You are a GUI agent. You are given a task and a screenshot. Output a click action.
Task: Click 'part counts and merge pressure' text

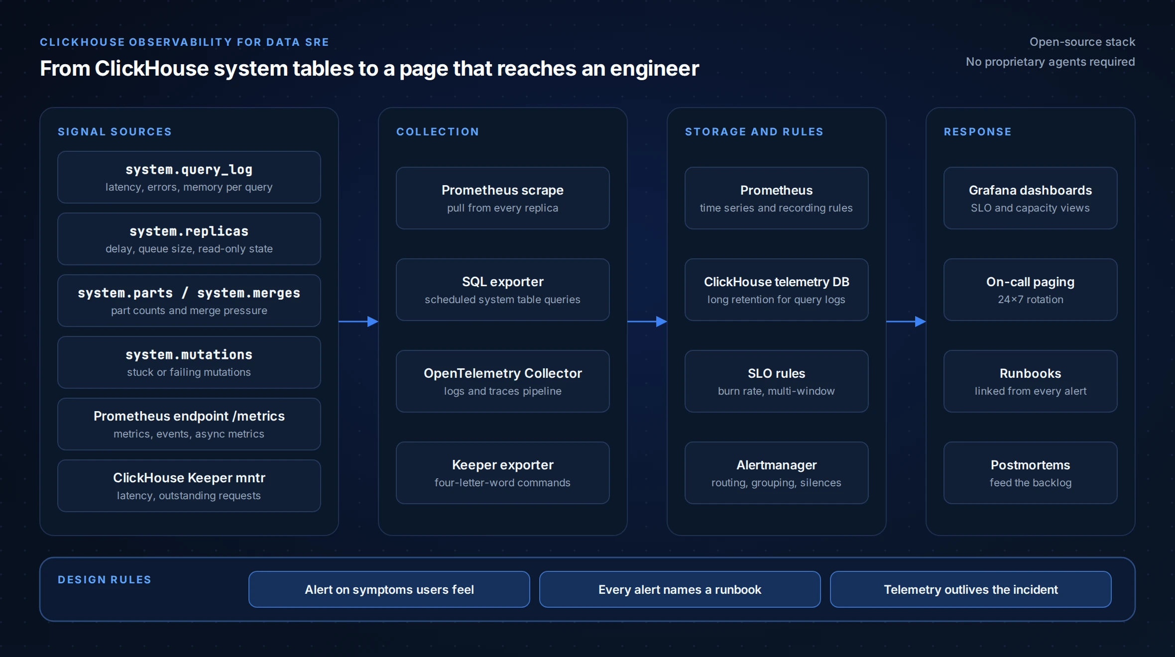point(189,311)
